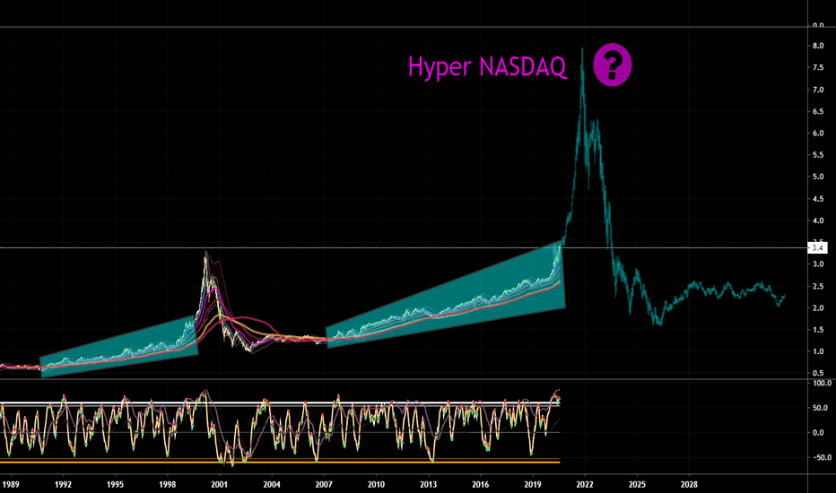Select the teal channel spanning 1991 to 2000
This screenshot has height=493, width=836.
pyautogui.click(x=119, y=347)
